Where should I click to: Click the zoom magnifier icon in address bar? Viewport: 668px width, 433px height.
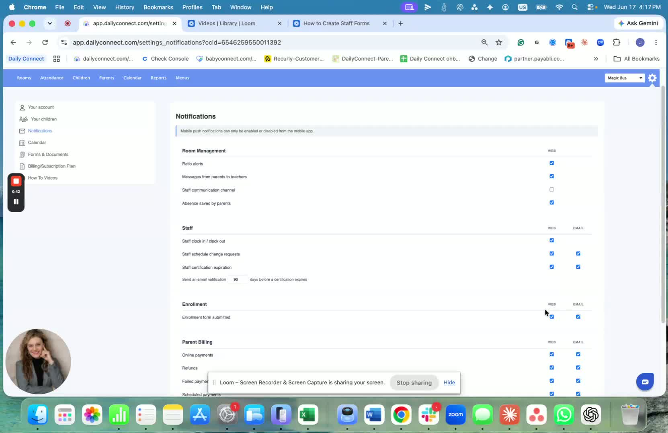[484, 42]
